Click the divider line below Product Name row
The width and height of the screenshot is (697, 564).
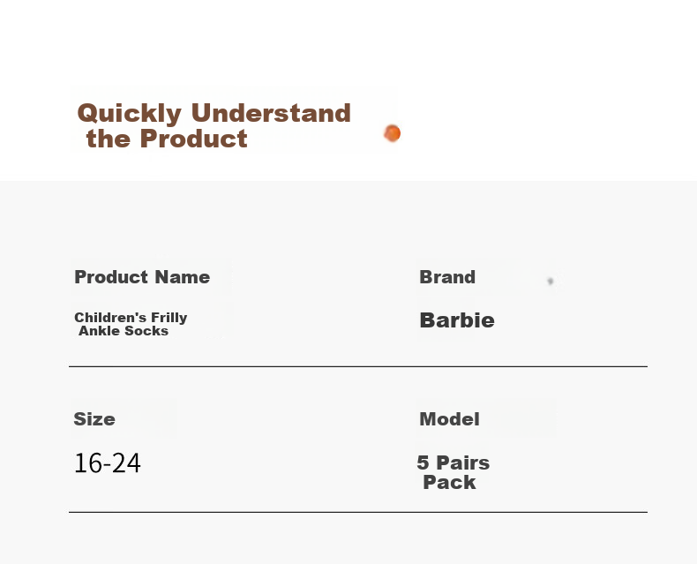pyautogui.click(x=358, y=366)
